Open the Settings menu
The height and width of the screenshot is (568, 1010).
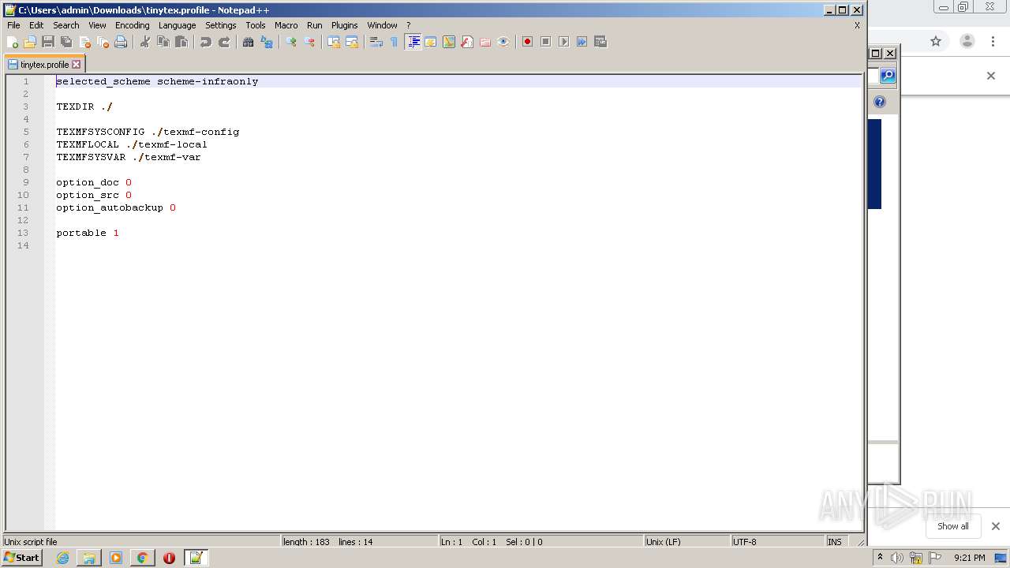pyautogui.click(x=221, y=25)
